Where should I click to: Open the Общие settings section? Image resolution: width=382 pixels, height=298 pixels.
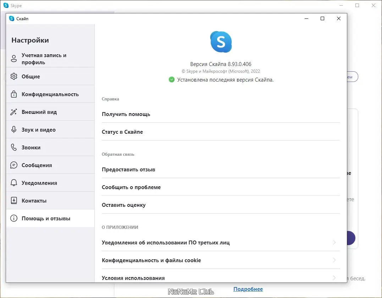[50, 76]
